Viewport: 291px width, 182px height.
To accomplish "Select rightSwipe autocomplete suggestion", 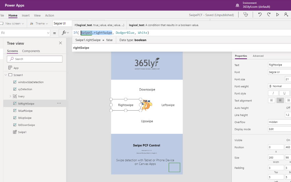I will (x=81, y=48).
